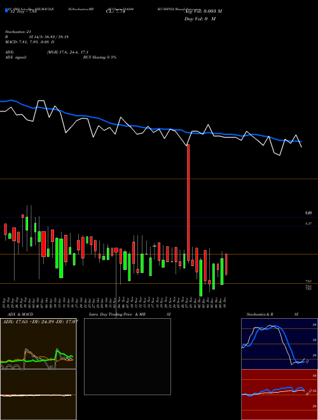Click the MACD mini chart below the ADX chart
318x420 pixels.
pyautogui.click(x=38, y=395)
